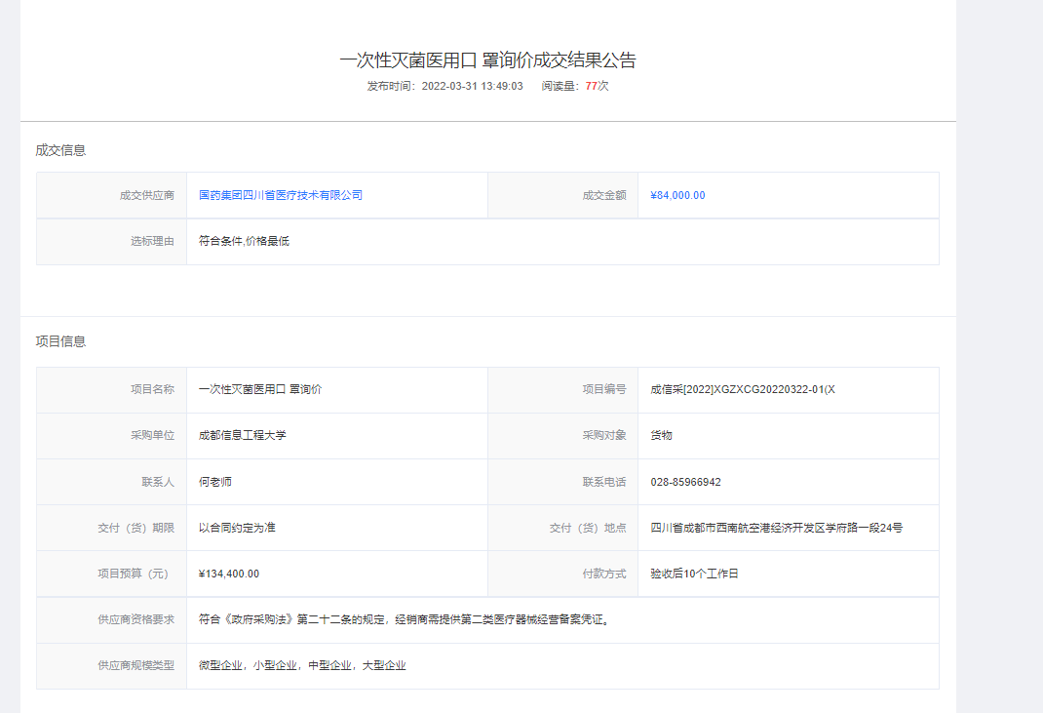Viewport: 1043px width, 713px height.
Task: Click purchasing unit 成都信息工程大学
Action: [x=242, y=435]
